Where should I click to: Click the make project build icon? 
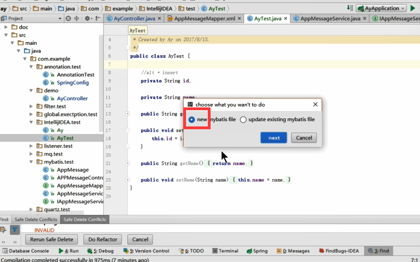(x=350, y=8)
